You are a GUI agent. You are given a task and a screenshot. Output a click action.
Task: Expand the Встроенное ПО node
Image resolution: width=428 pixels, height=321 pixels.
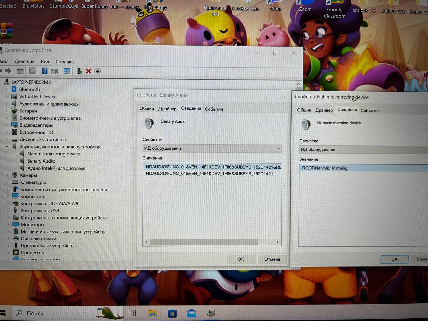pyautogui.click(x=7, y=132)
